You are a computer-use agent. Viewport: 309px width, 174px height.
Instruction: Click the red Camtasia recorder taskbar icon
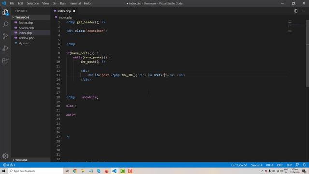point(130,171)
